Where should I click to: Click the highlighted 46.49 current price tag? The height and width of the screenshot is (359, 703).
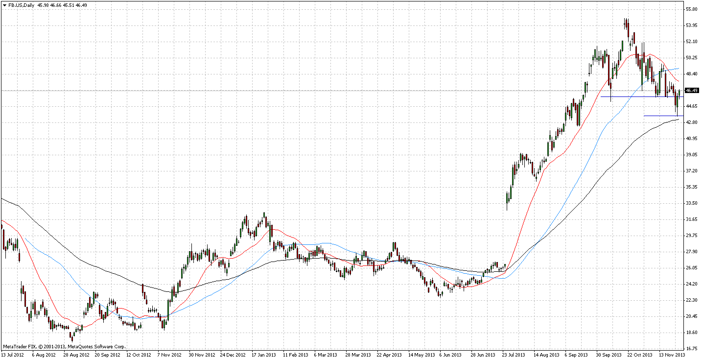coord(691,91)
